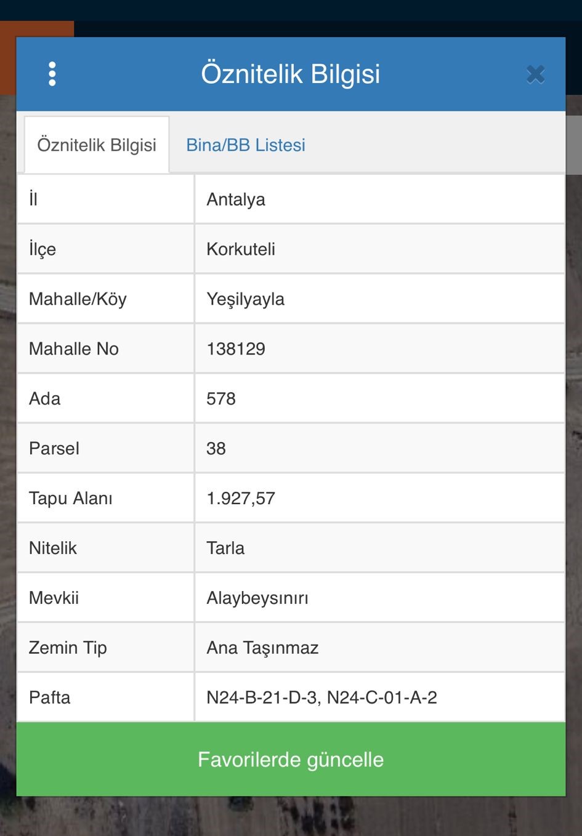Click Mahalle No value 138129
Image resolution: width=582 pixels, height=836 pixels.
(x=236, y=349)
